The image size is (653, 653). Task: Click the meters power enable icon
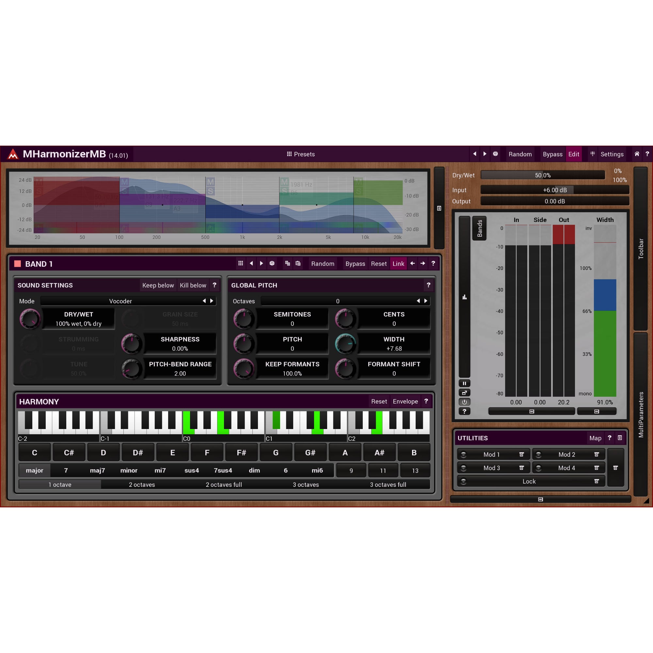[464, 402]
